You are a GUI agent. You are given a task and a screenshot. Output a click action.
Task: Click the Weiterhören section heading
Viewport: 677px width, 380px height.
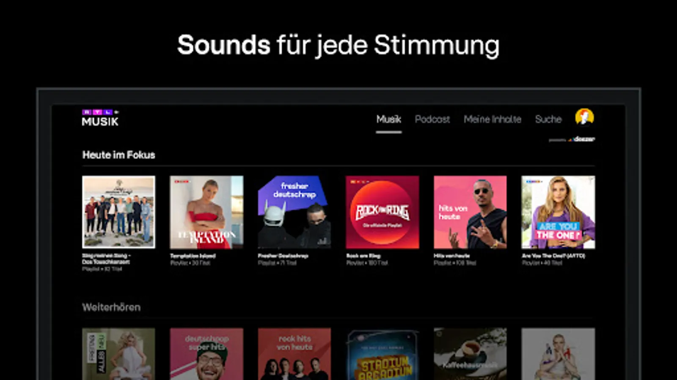pyautogui.click(x=111, y=307)
